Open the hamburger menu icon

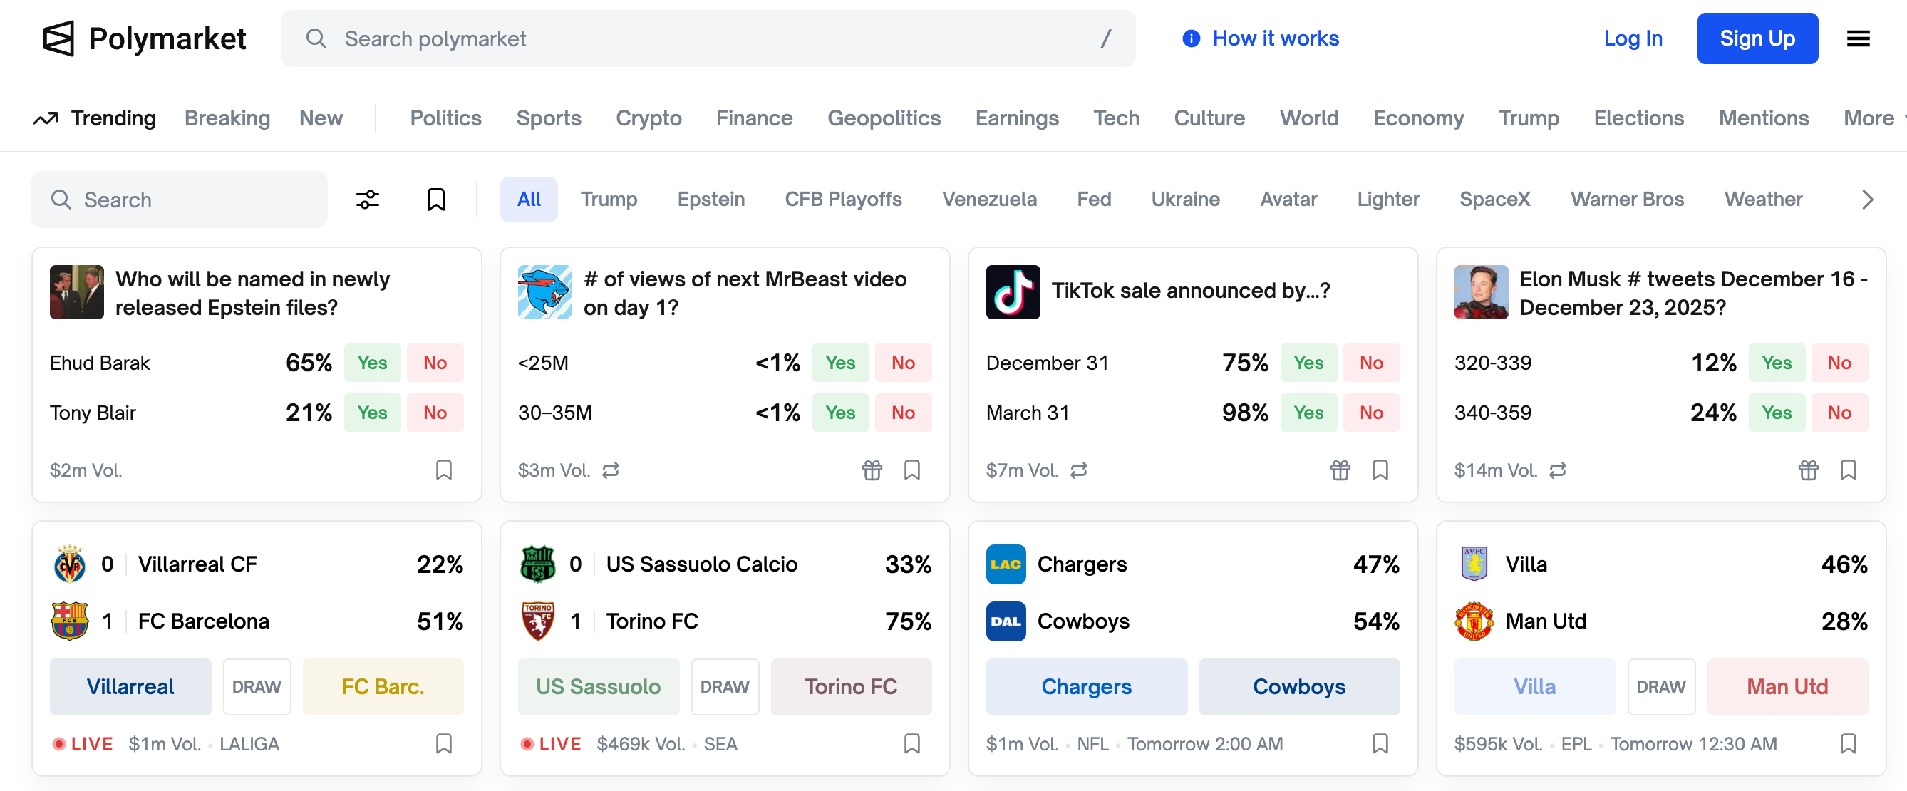[x=1857, y=38]
